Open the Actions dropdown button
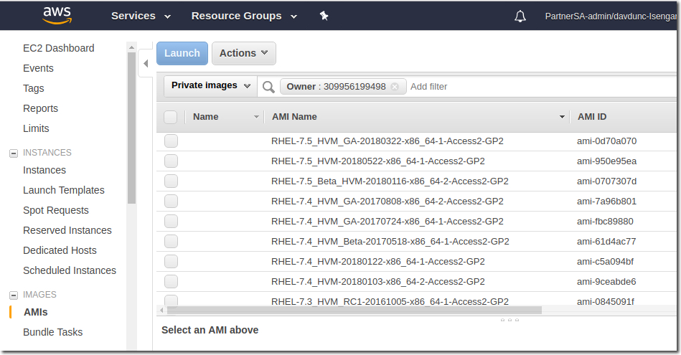Image resolution: width=681 pixels, height=355 pixels. [244, 53]
